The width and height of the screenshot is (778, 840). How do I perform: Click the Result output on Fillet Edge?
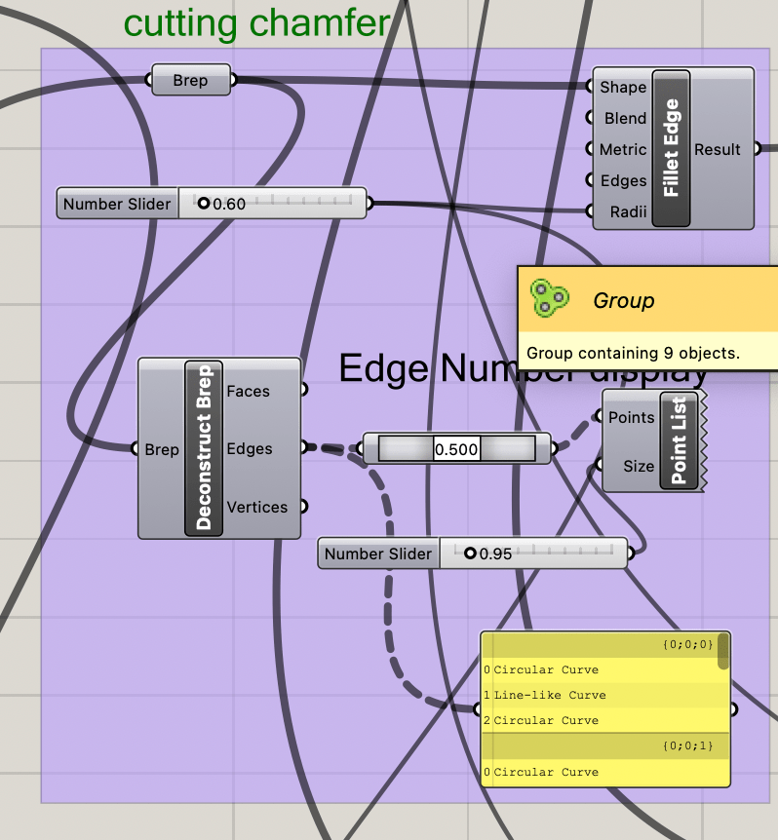click(x=718, y=149)
